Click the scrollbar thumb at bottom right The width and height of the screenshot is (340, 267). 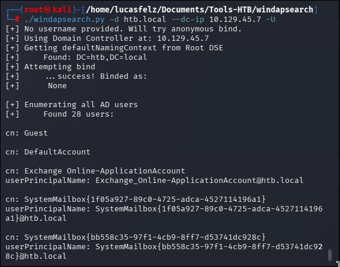330,255
